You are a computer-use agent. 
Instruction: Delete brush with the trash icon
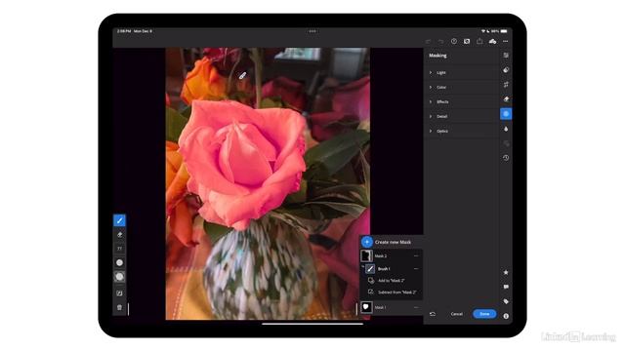(119, 307)
